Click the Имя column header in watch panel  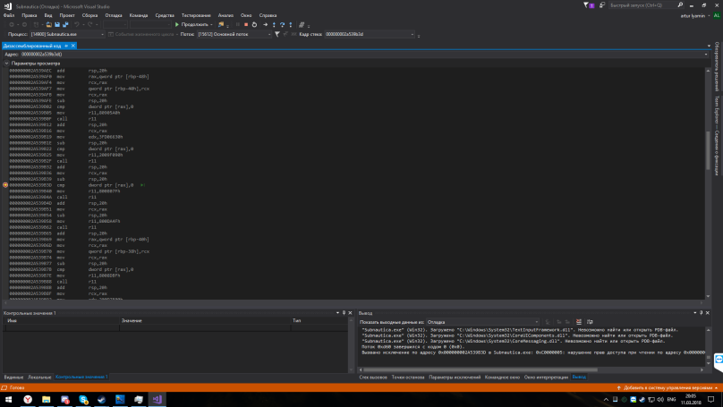62,320
